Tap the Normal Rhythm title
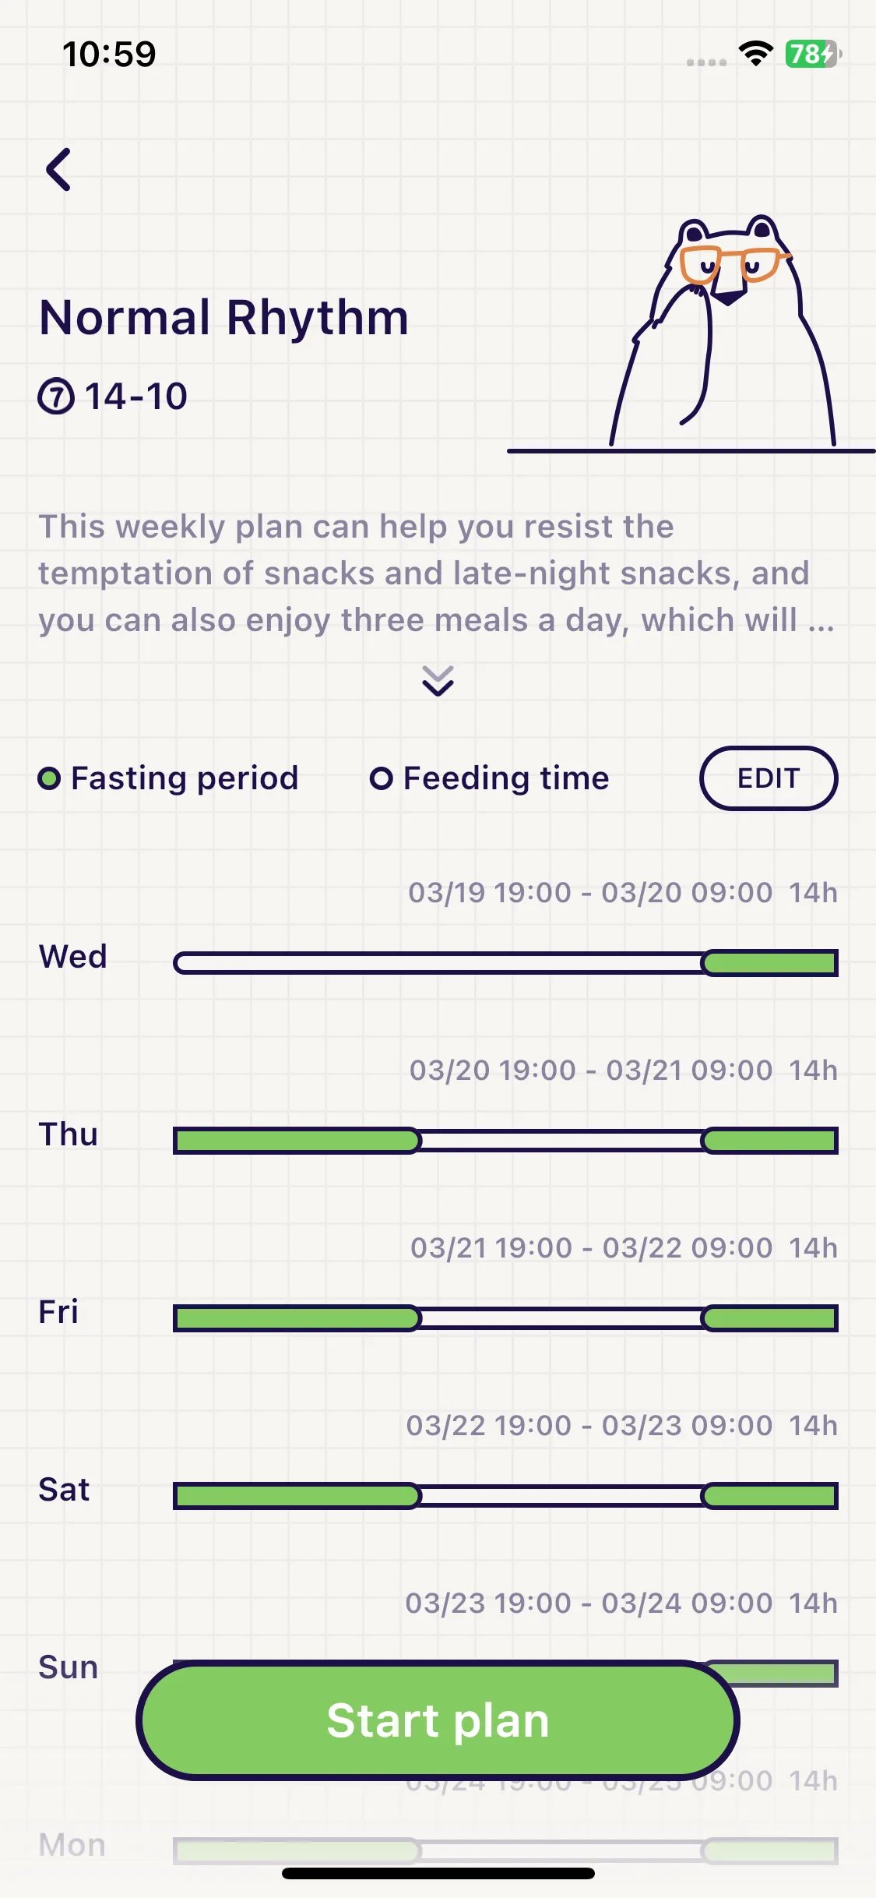This screenshot has height=1898, width=876. pos(224,318)
